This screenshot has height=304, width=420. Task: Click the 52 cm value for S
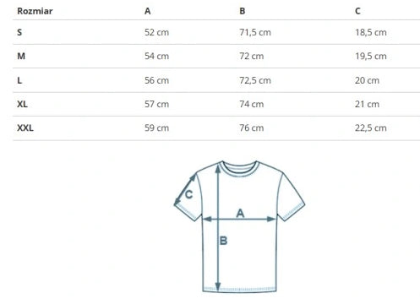coord(156,32)
